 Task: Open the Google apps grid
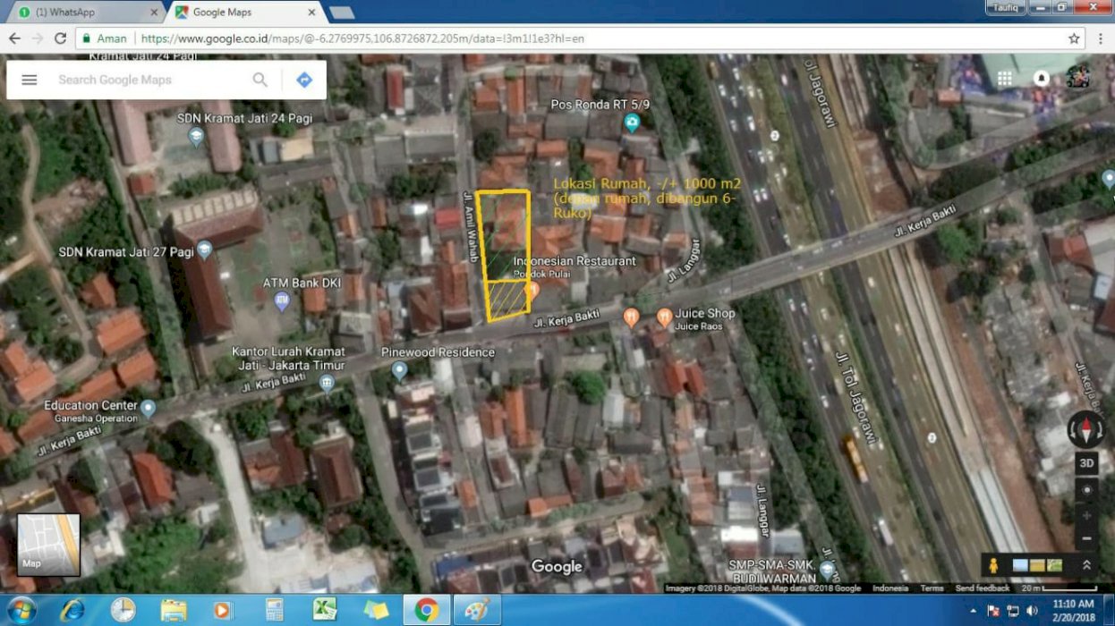click(1005, 79)
